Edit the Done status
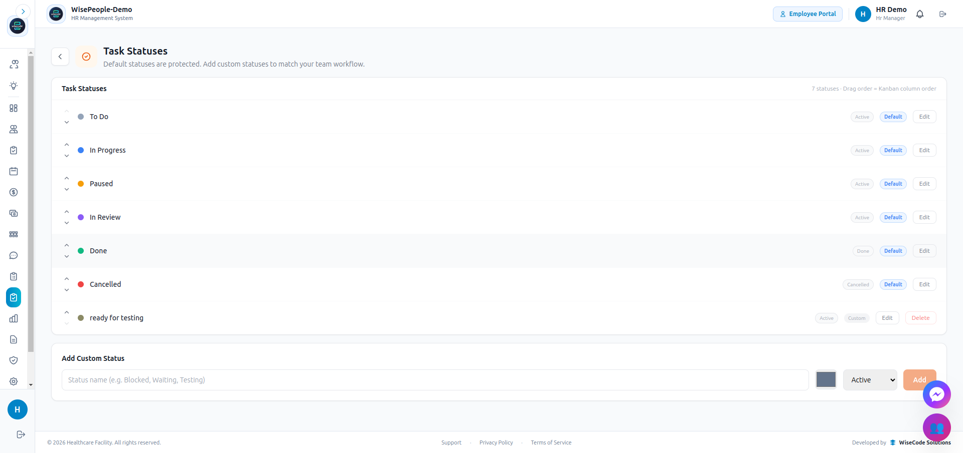The height and width of the screenshot is (453, 963). tap(924, 251)
